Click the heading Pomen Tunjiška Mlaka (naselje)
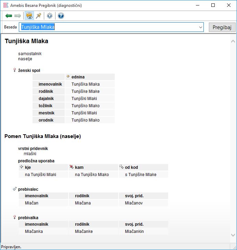Screen dimensions: 237x250 42,136
